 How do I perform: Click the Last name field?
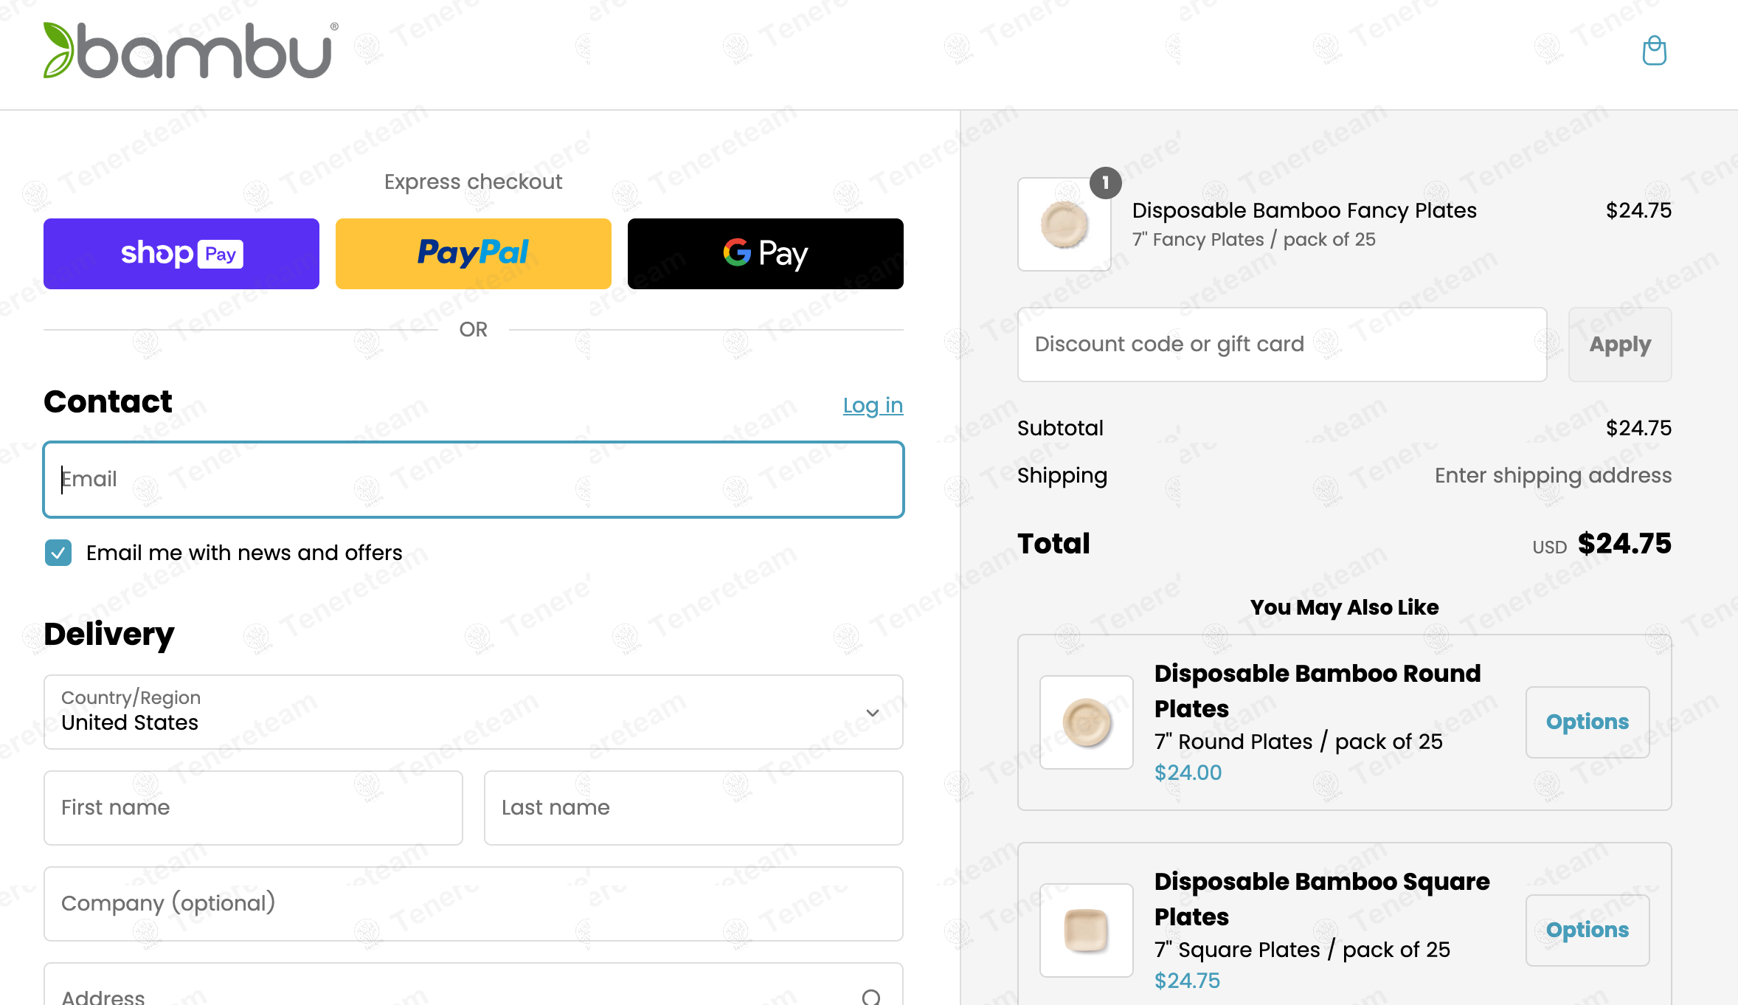[693, 808]
